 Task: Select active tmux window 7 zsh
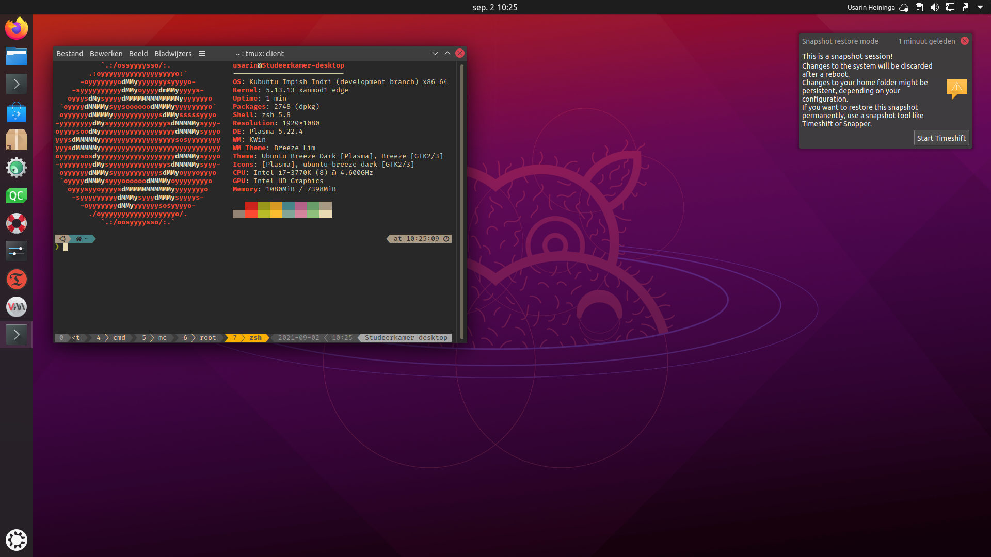(x=247, y=338)
